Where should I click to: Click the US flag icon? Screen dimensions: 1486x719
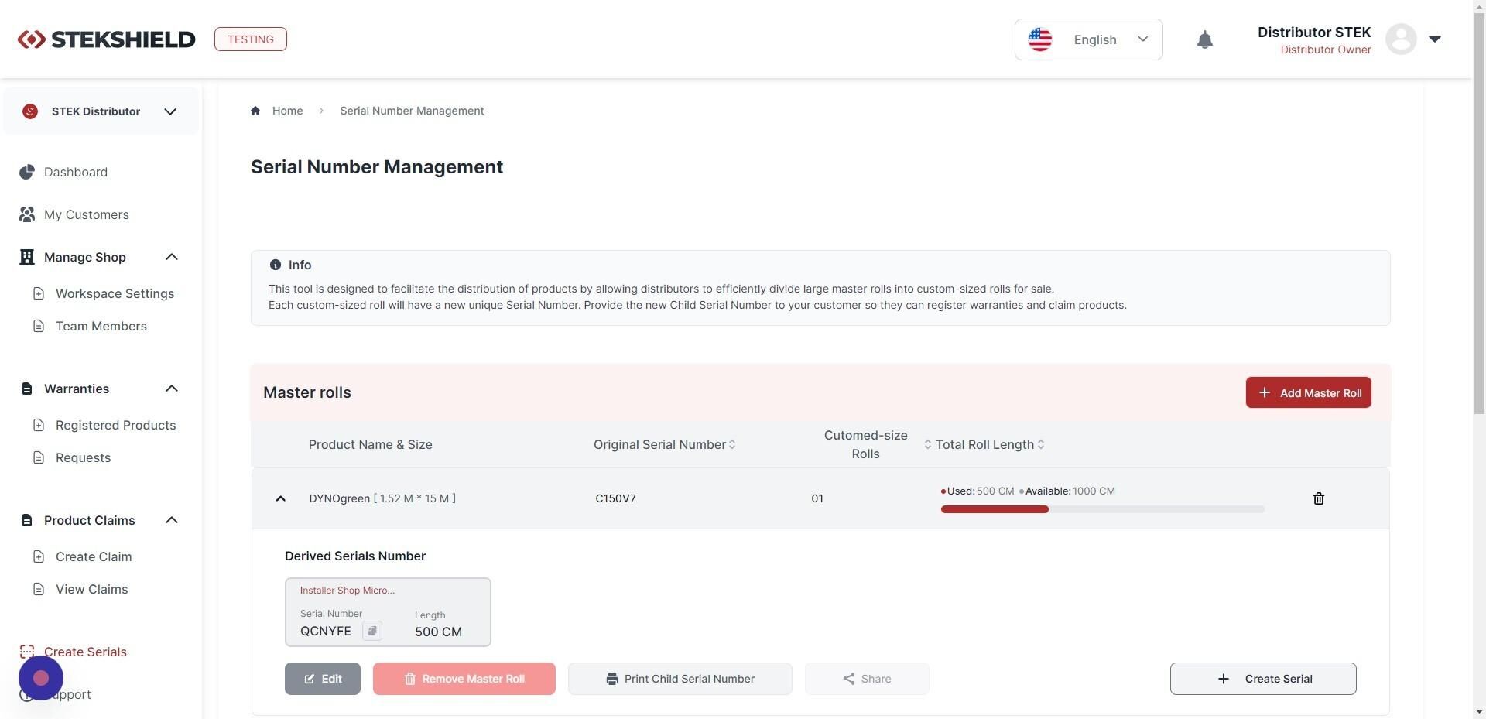point(1040,39)
